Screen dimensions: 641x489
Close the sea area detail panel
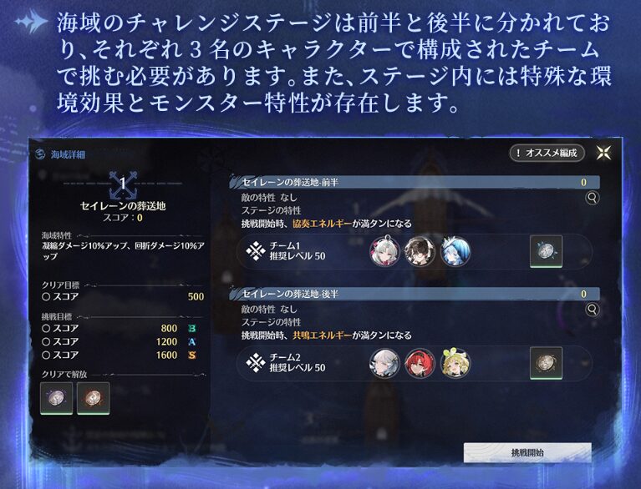point(603,153)
